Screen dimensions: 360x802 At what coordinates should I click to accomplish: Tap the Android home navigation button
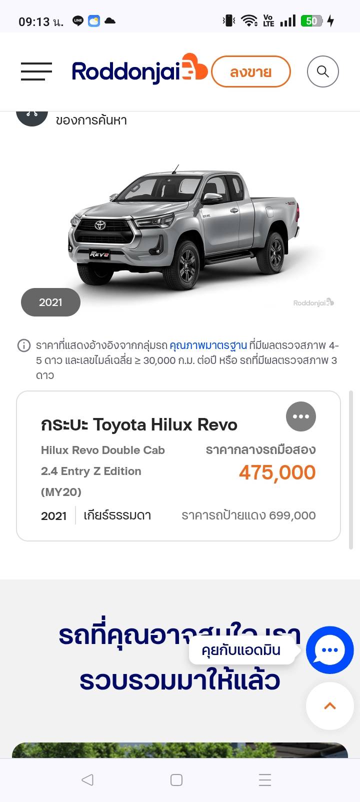click(176, 779)
